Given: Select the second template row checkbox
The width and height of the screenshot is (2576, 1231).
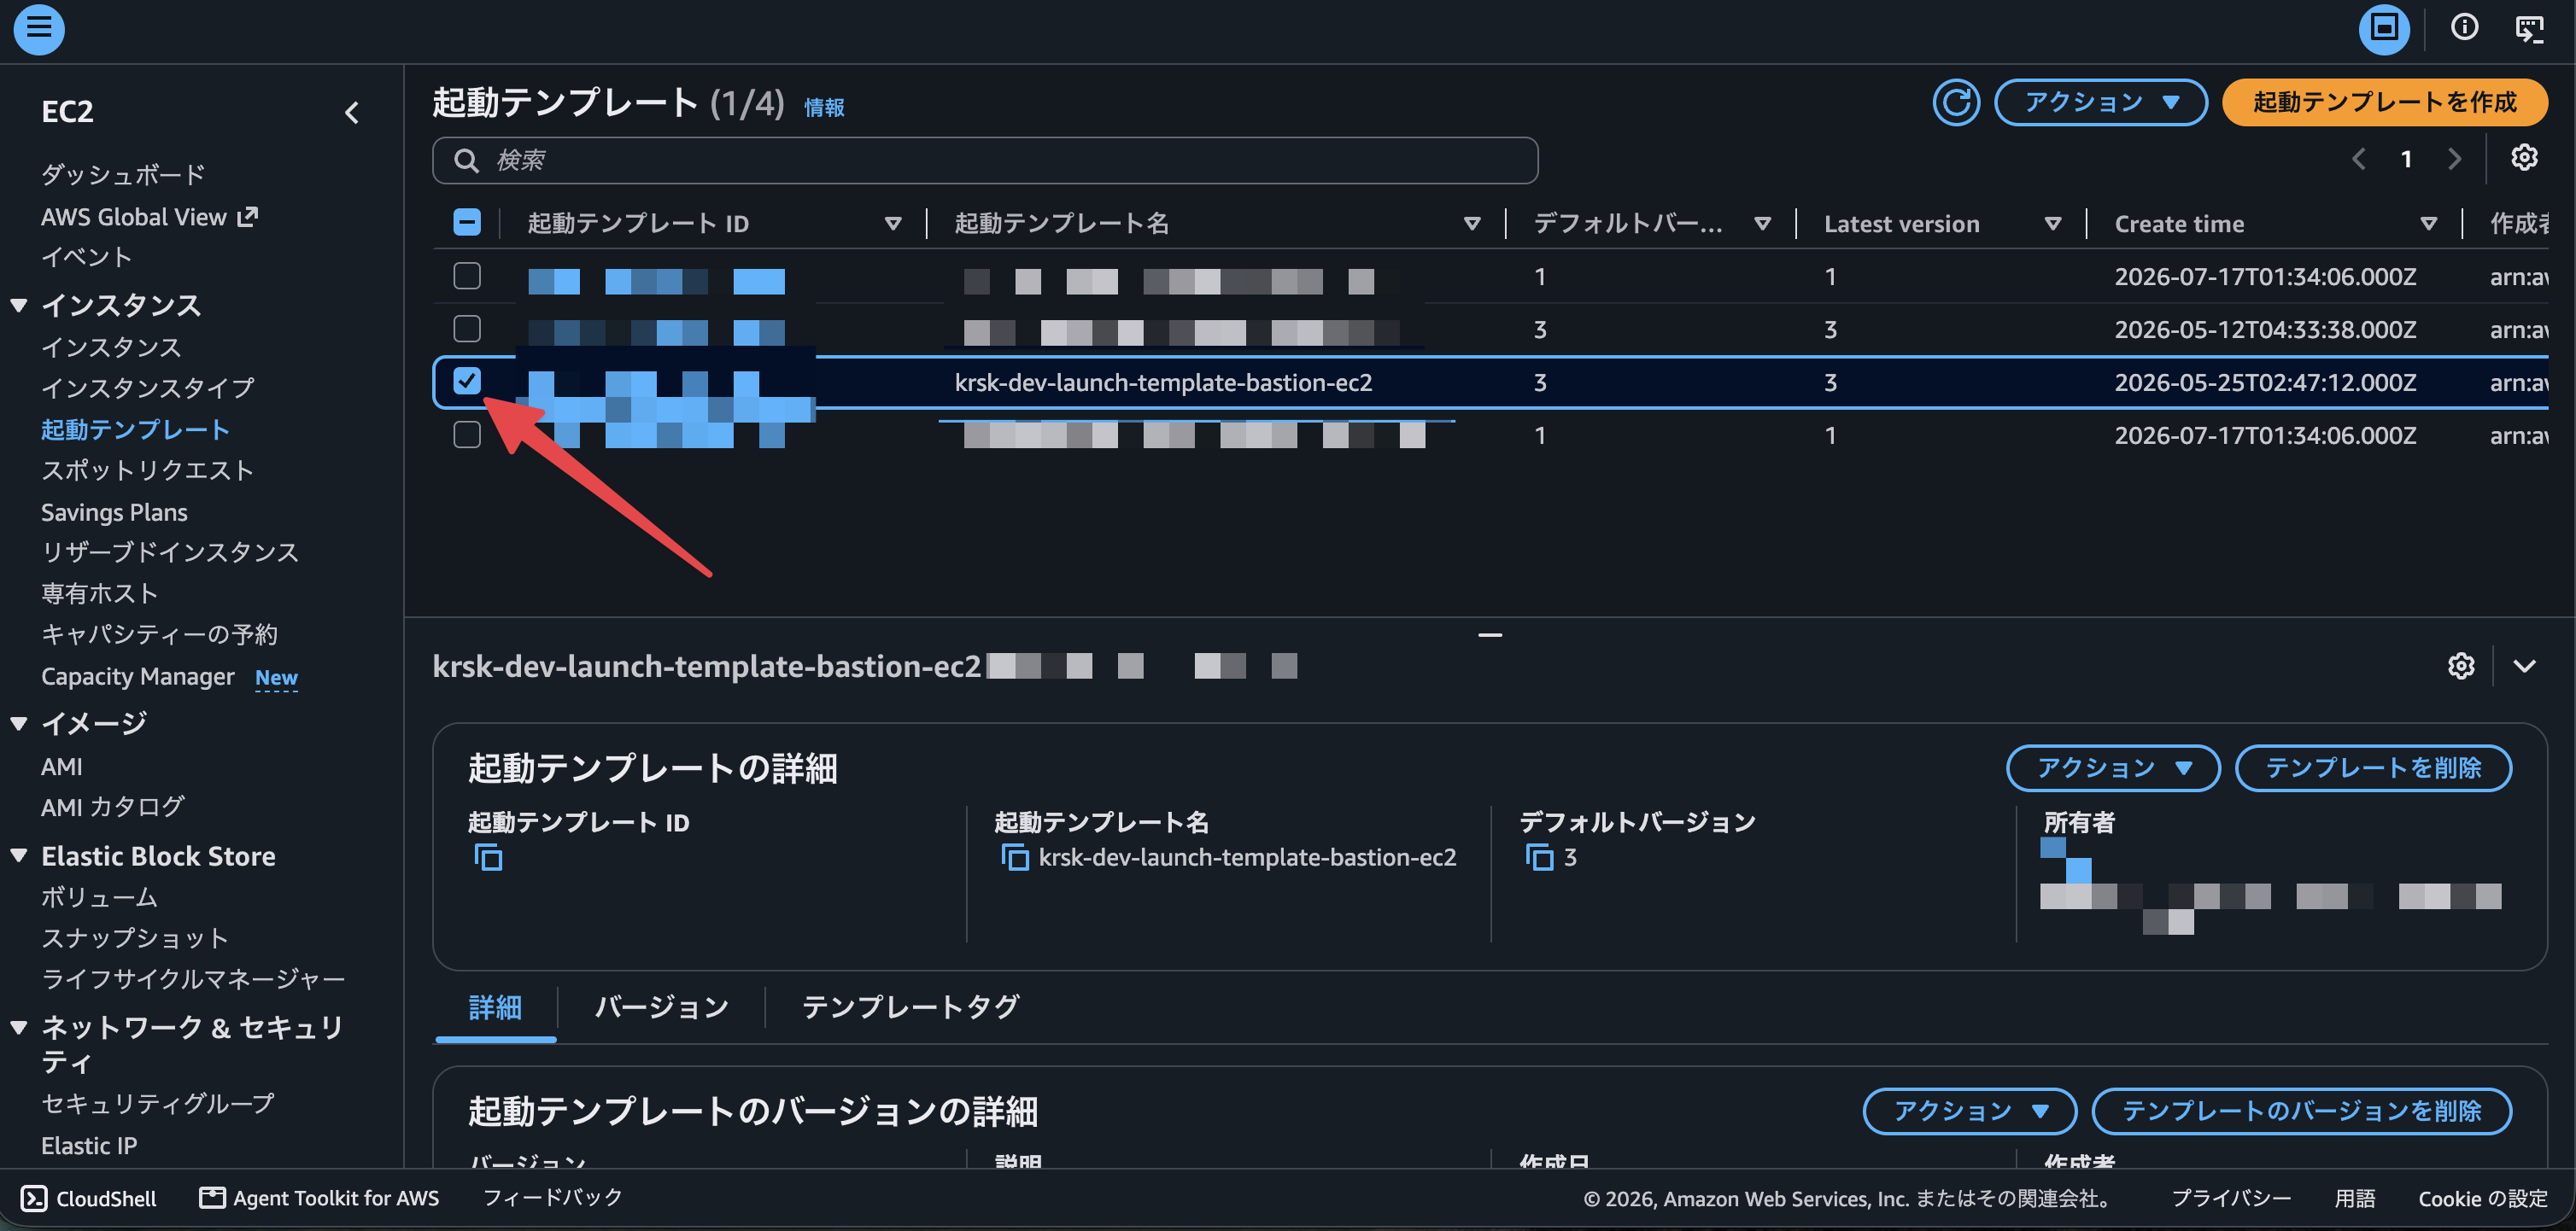Looking at the screenshot, I should coord(467,329).
